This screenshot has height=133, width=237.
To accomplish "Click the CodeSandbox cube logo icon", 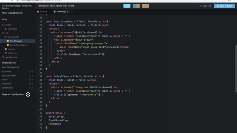I will [x=28, y=95].
